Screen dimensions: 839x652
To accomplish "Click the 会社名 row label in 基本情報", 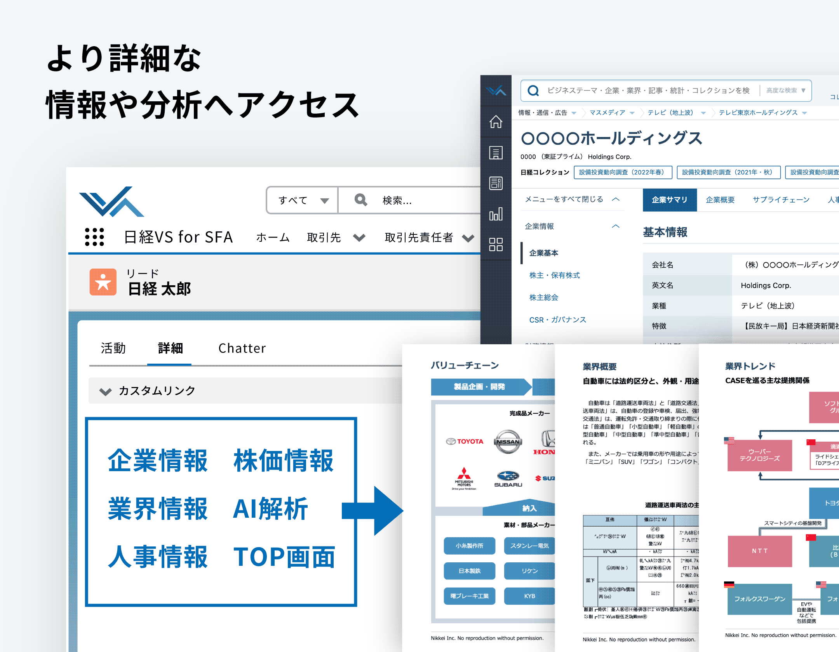I will pyautogui.click(x=663, y=265).
